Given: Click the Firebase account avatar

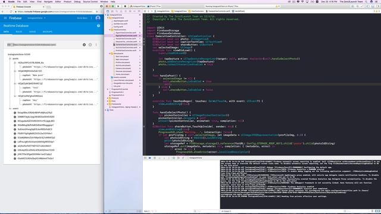Looking at the screenshot, I should tap(98, 18).
